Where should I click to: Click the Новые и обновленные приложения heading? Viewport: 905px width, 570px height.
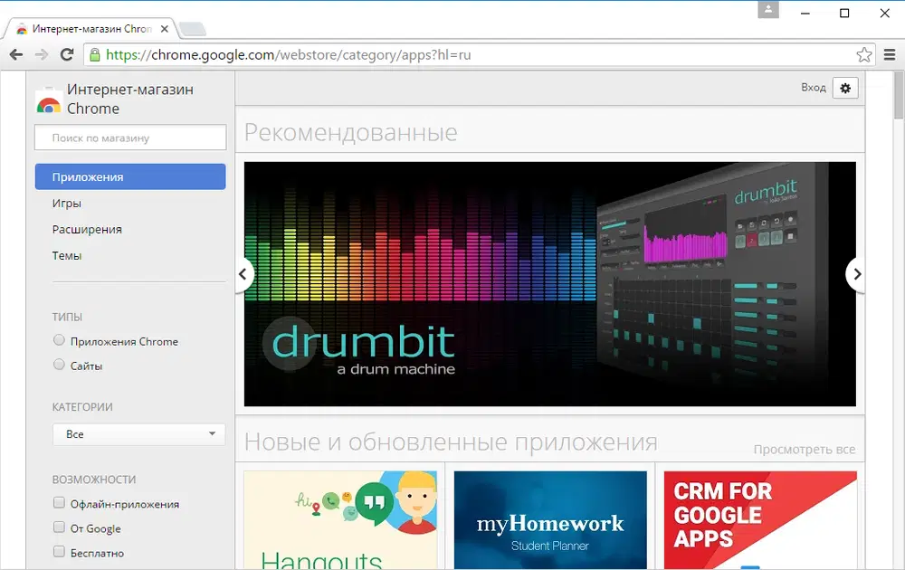(x=451, y=442)
